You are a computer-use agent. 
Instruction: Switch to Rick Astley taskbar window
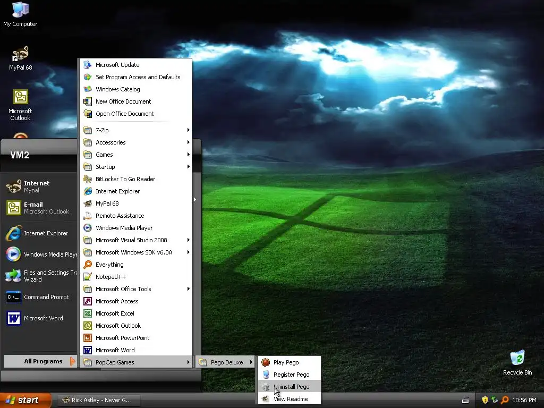click(98, 401)
